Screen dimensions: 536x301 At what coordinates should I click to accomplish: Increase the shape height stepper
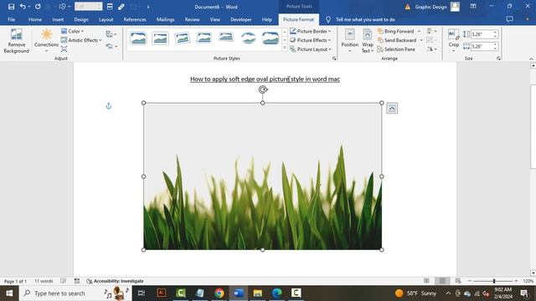495,32
